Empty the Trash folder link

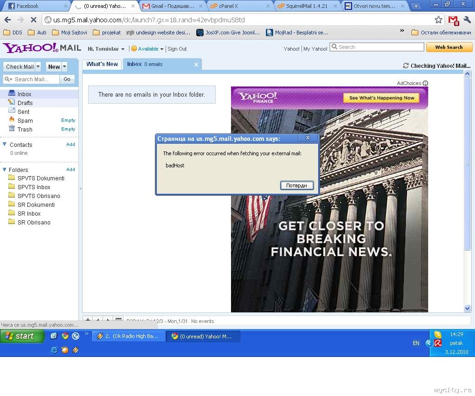click(68, 129)
